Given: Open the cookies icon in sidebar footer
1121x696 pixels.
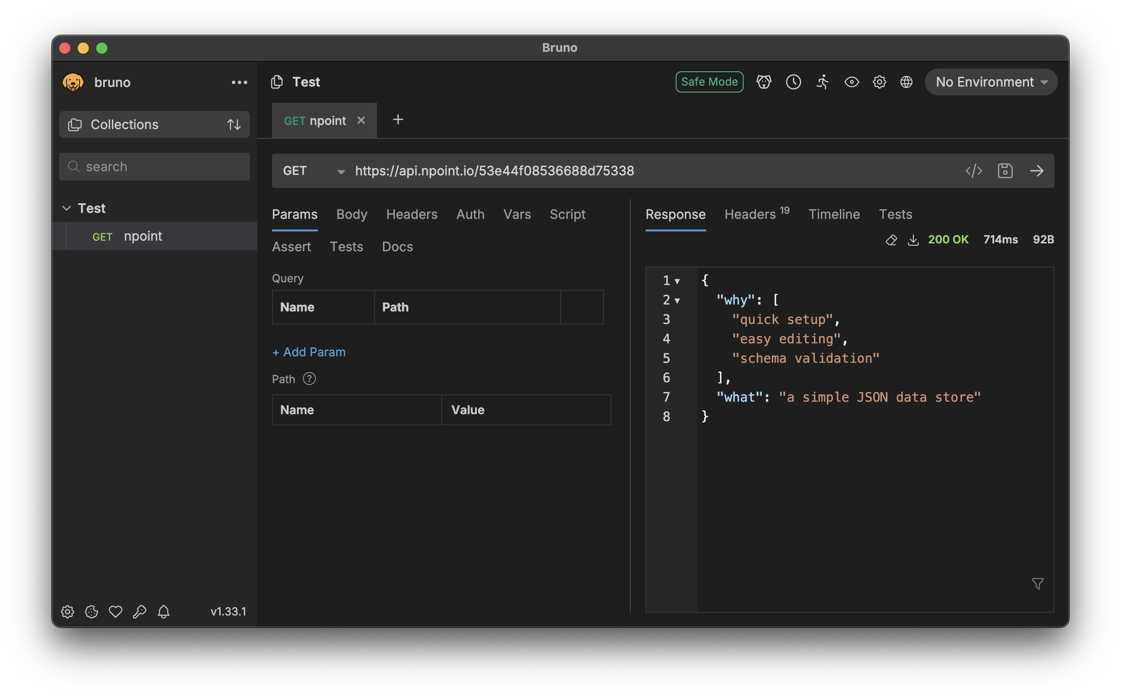Looking at the screenshot, I should point(92,612).
